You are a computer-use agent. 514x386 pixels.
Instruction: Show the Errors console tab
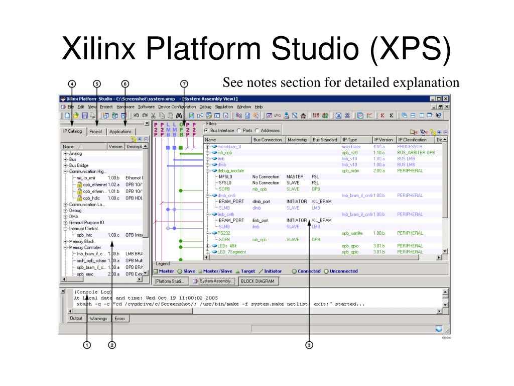pyautogui.click(x=120, y=318)
